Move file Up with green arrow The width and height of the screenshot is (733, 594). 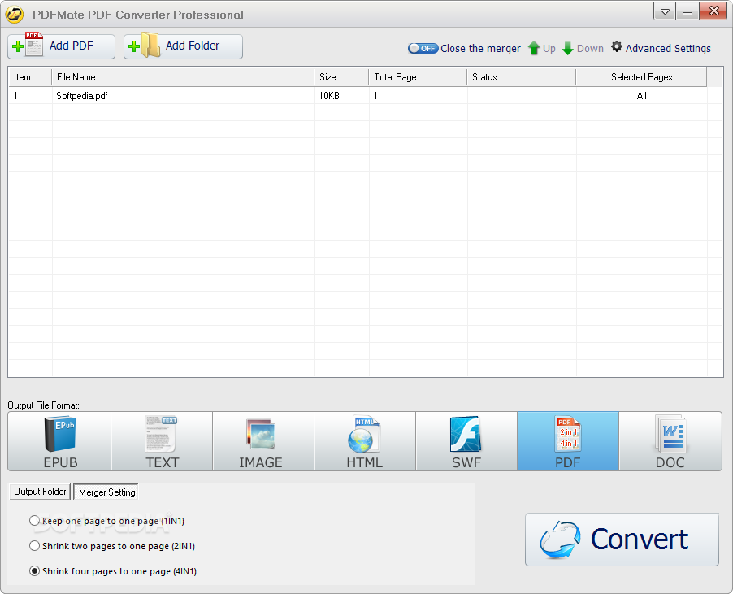click(x=542, y=48)
